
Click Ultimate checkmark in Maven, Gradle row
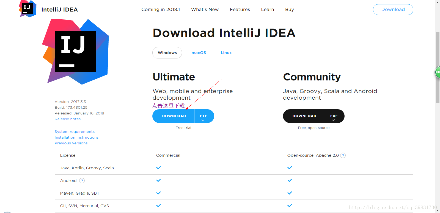coord(158,193)
